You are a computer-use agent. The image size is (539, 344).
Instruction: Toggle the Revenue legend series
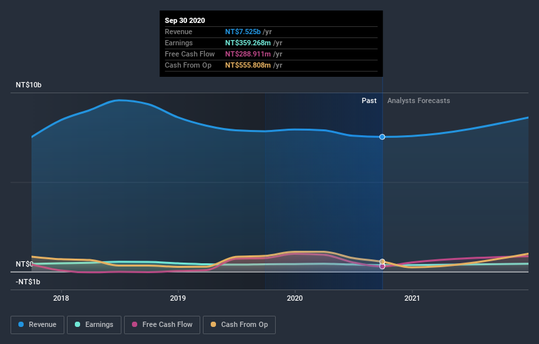pos(37,325)
